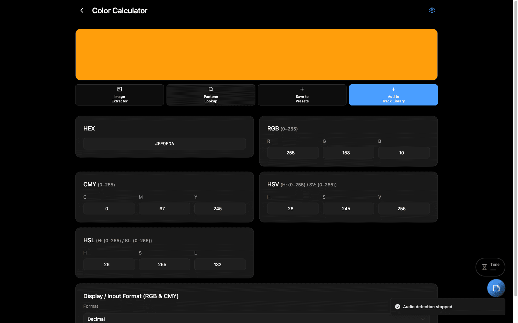This screenshot has height=323, width=518.
Task: Go back using the header arrow
Action: [x=82, y=10]
